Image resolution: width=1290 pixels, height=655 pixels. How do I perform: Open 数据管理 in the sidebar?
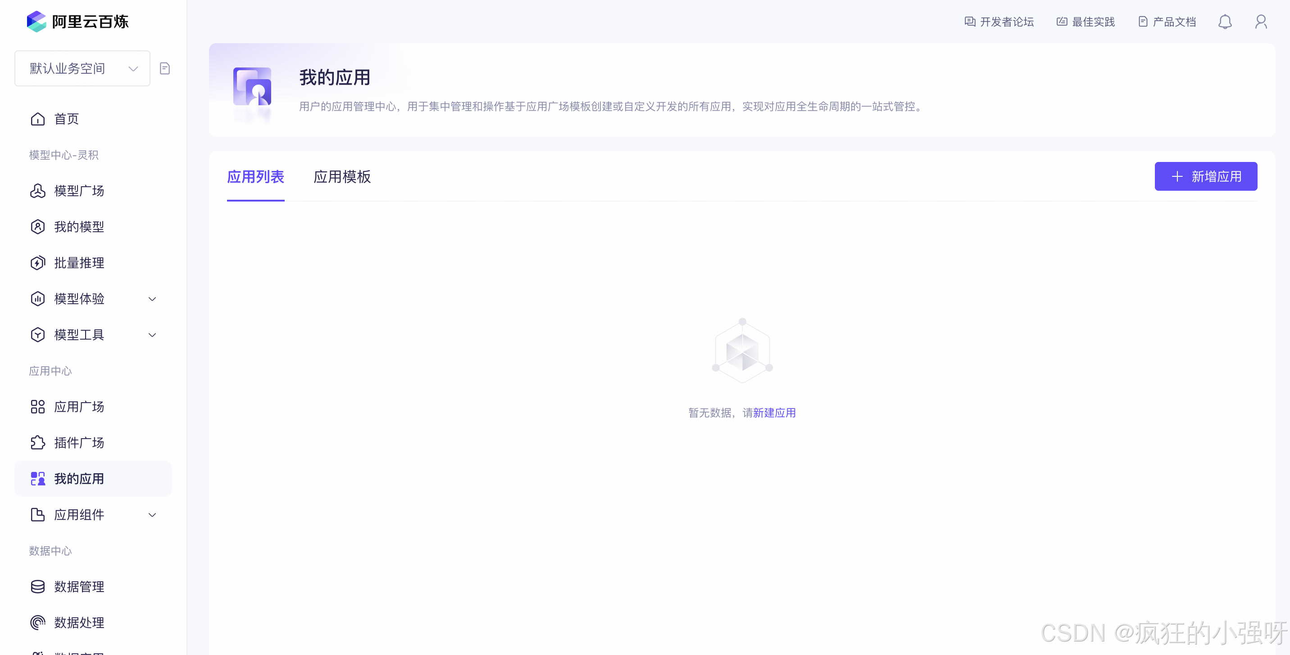(79, 587)
